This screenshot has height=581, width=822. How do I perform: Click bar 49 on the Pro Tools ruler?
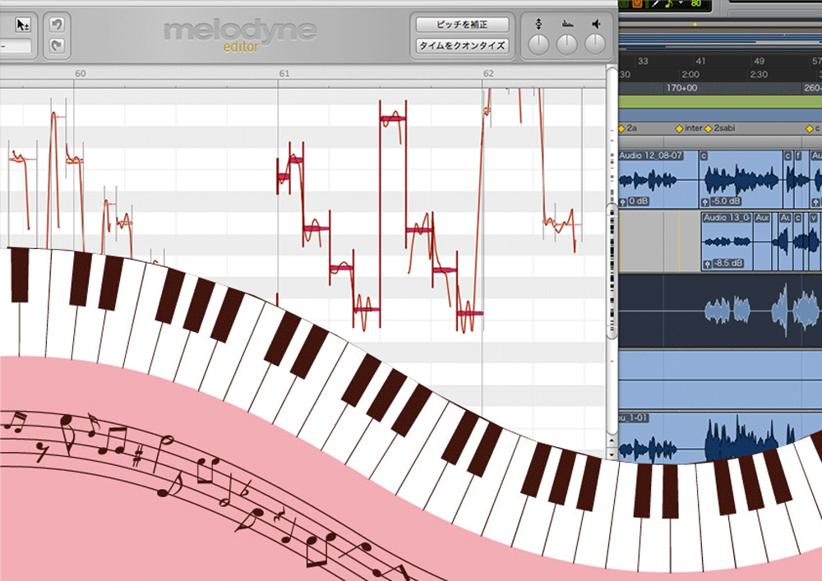pyautogui.click(x=759, y=62)
